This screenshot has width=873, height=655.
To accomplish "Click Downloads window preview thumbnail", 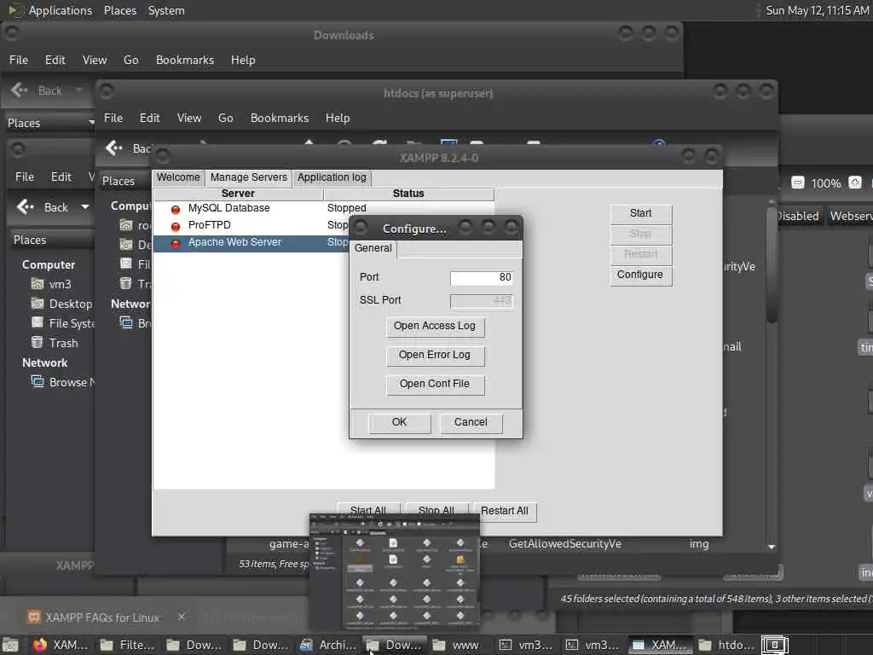I will (394, 571).
